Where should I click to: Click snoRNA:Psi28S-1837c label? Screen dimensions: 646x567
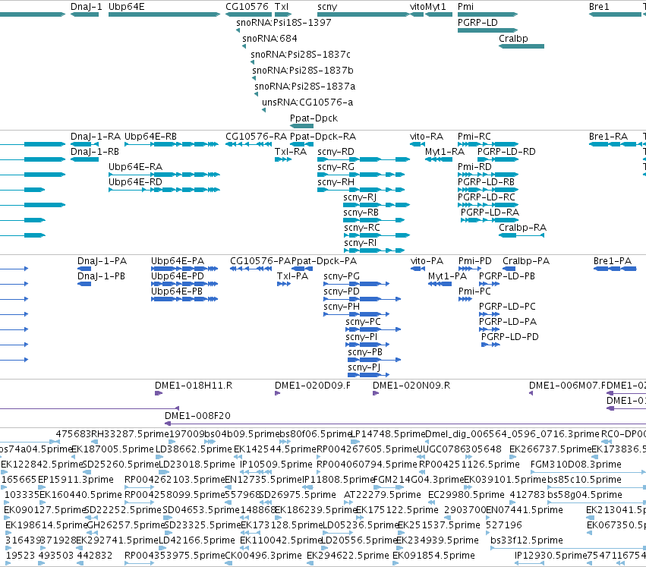click(301, 55)
